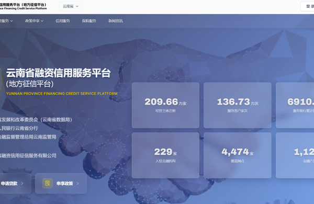
Task: Click the 登录 login button
Action: click(307, 6)
